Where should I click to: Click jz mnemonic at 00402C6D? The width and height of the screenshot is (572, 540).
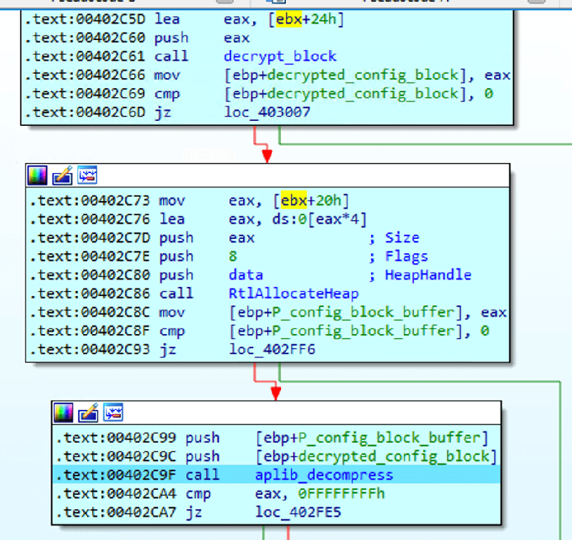(x=162, y=112)
